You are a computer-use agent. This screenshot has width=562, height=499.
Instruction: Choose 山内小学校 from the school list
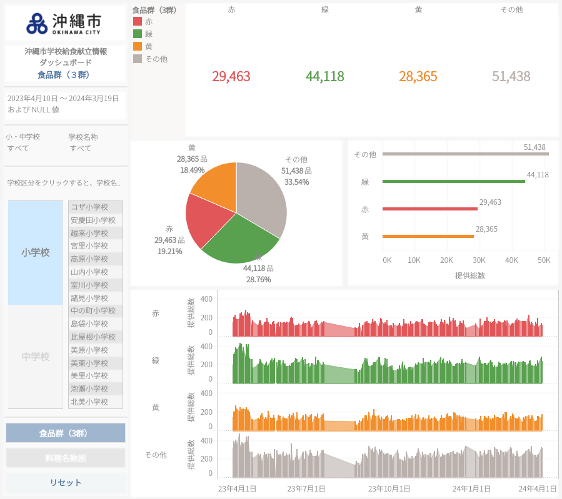[x=96, y=272]
